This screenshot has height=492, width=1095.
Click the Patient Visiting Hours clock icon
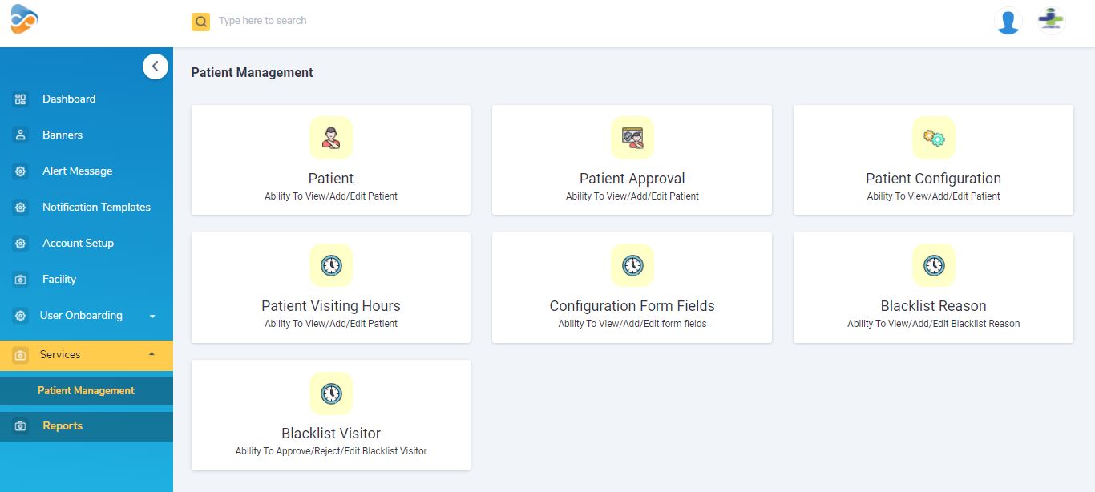pyautogui.click(x=331, y=265)
